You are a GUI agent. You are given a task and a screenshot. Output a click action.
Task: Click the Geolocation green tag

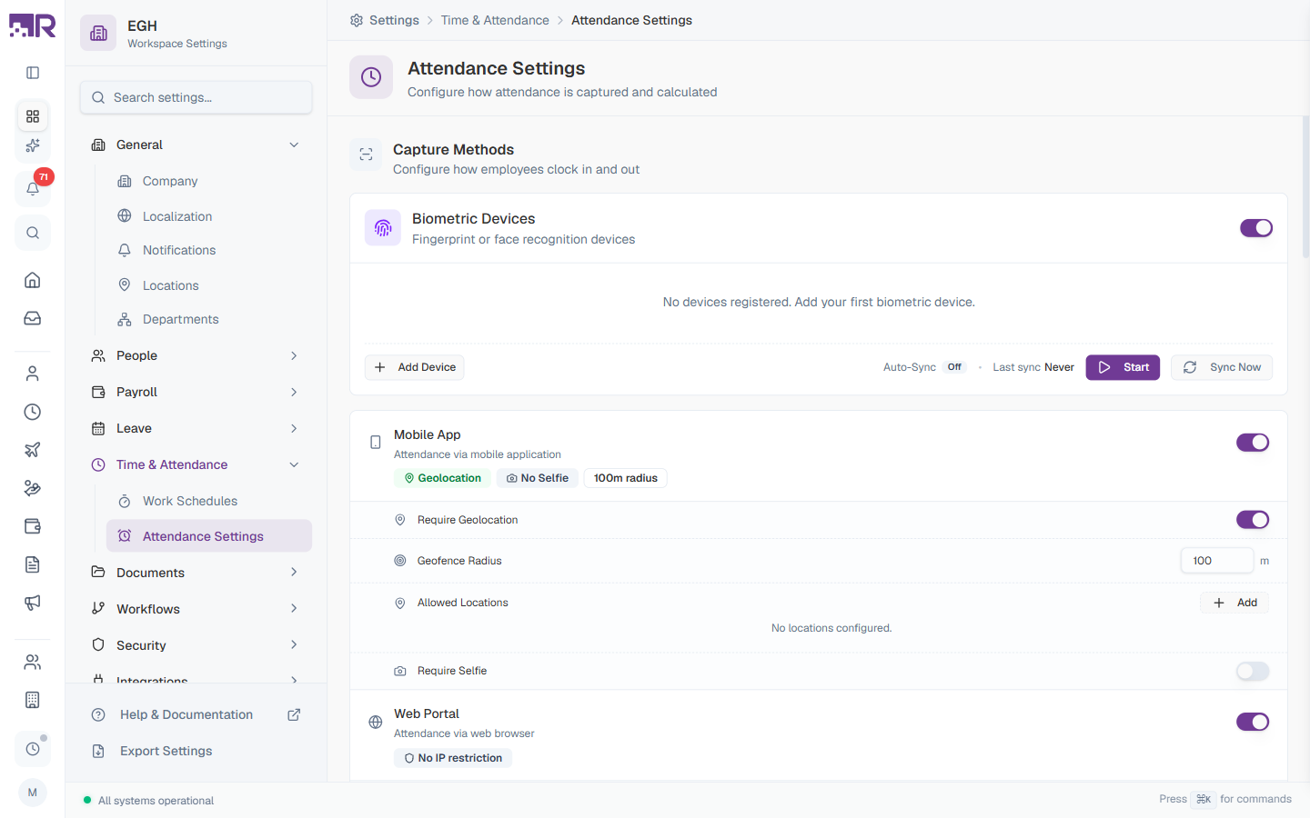(x=442, y=478)
